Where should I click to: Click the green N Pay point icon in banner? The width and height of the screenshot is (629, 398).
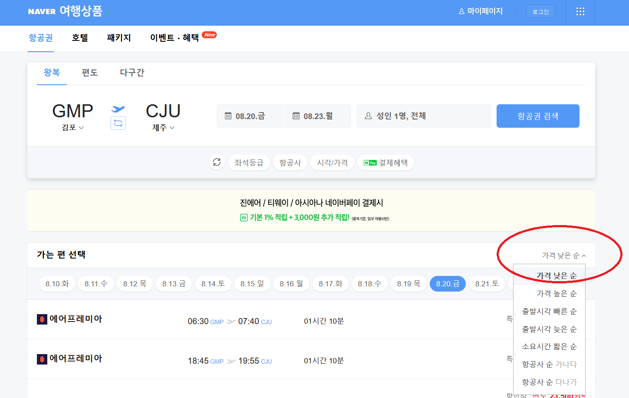(x=244, y=218)
